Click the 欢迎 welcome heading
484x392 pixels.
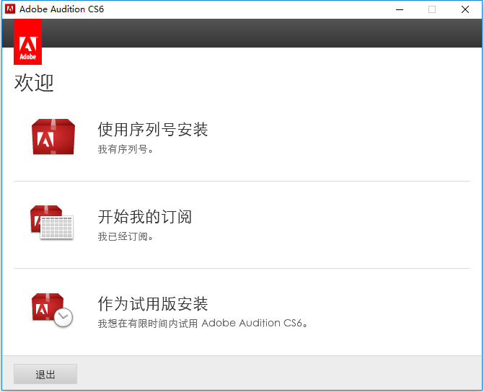click(34, 83)
